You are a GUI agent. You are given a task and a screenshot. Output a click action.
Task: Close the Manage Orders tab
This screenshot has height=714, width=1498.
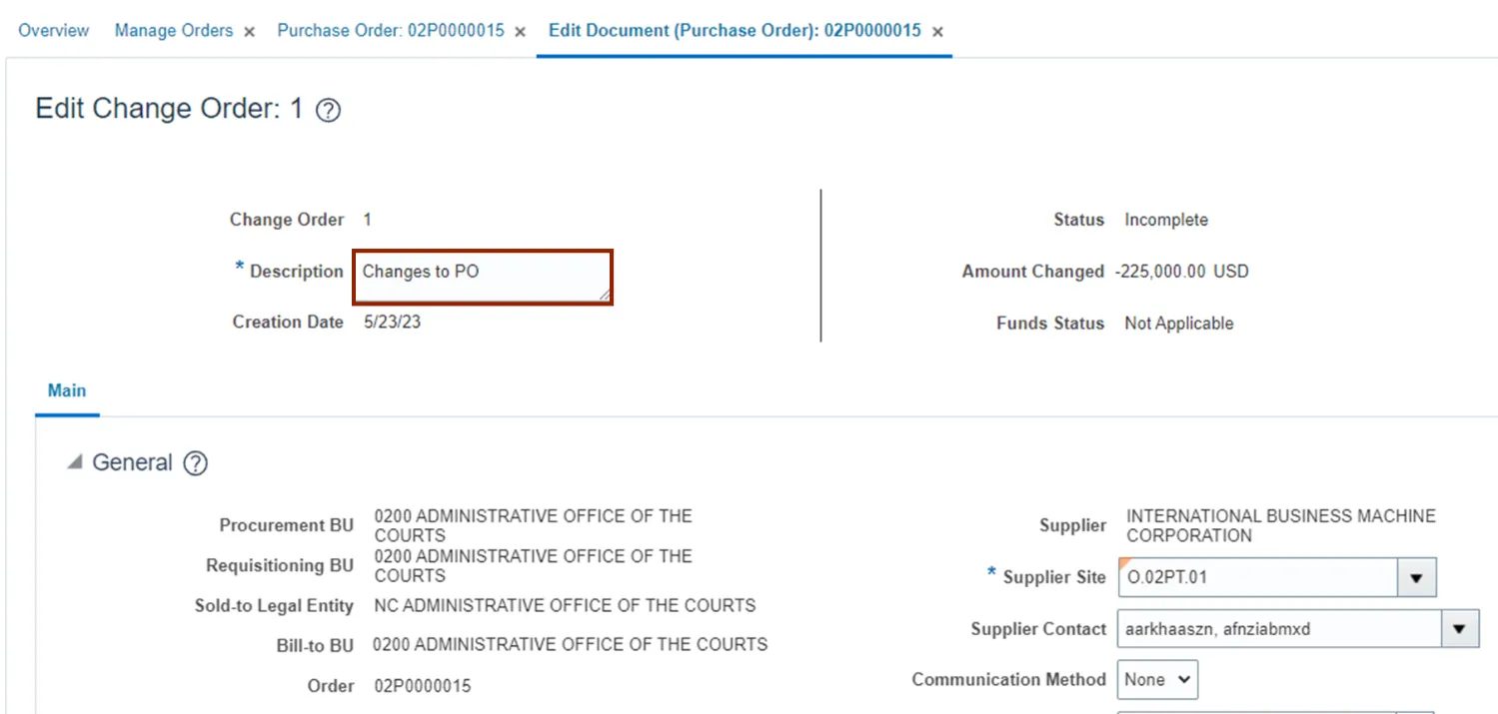(x=250, y=32)
